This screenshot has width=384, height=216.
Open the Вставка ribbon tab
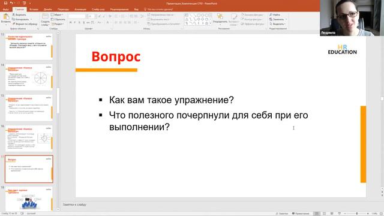(34, 10)
